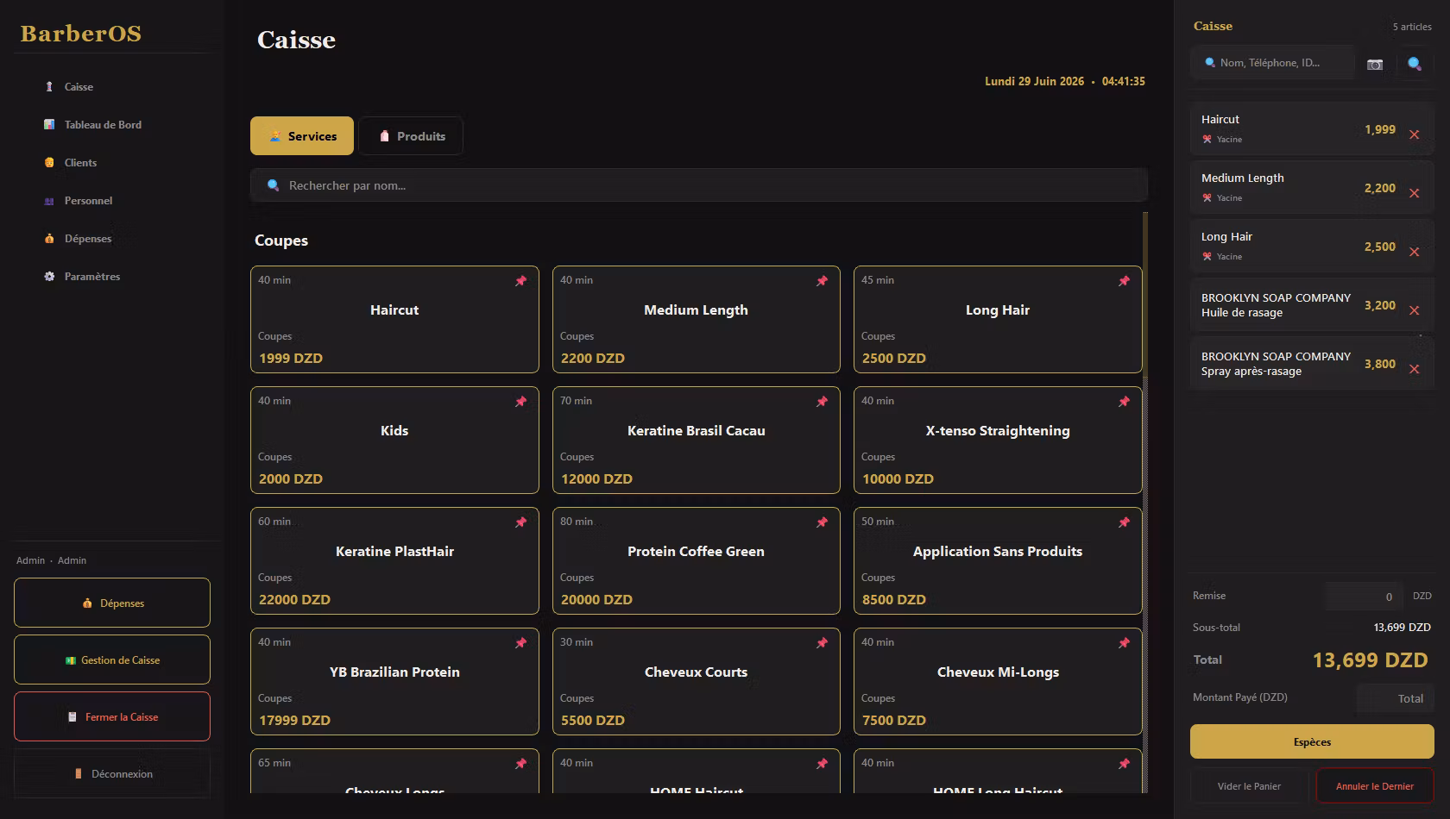Click Fermer la Caisse button
This screenshot has width=1450, height=819.
(x=112, y=716)
